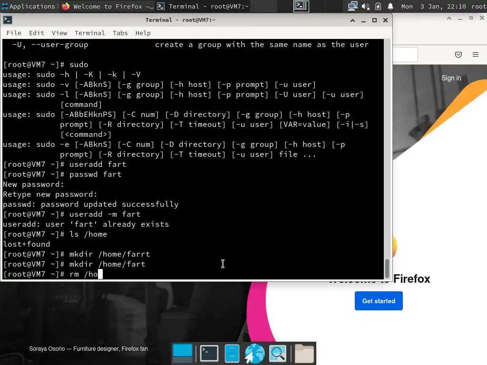Click the Firefox Pocket save icon
Viewport: 487px width, 365px height.
tap(458, 55)
